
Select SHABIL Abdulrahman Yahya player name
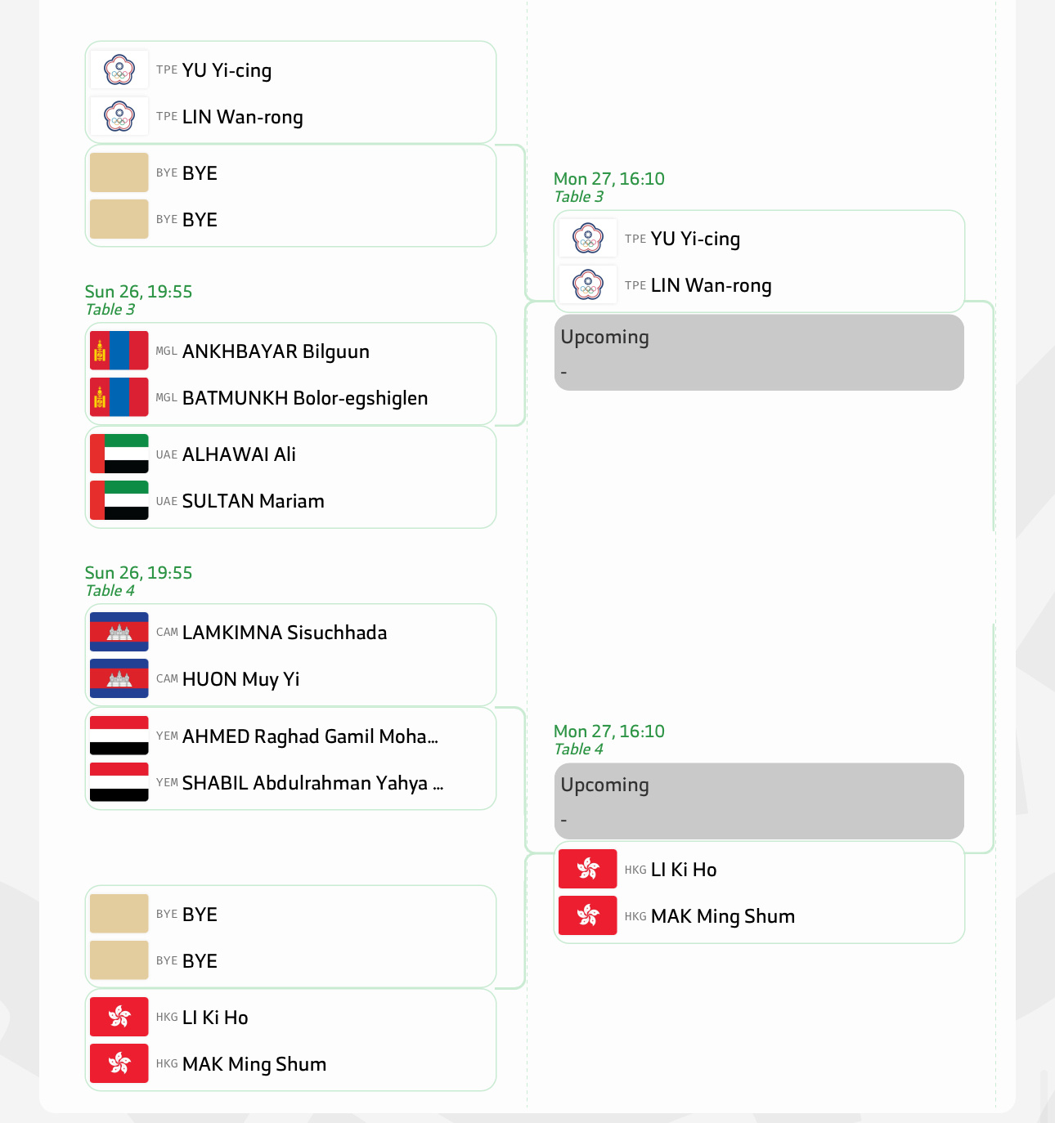tap(312, 783)
